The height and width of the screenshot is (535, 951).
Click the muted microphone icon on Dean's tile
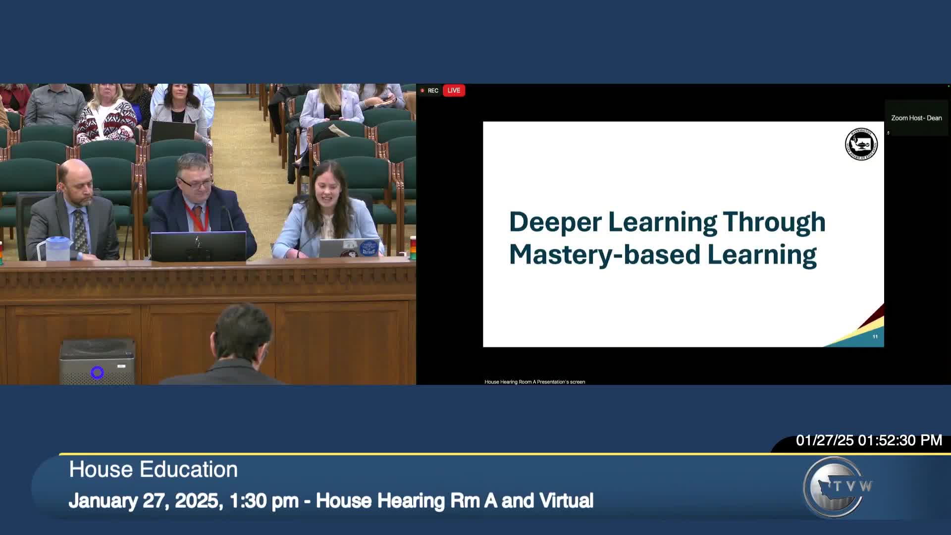(889, 132)
